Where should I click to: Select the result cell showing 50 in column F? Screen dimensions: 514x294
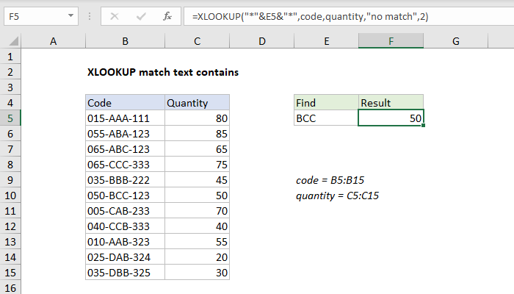391,118
